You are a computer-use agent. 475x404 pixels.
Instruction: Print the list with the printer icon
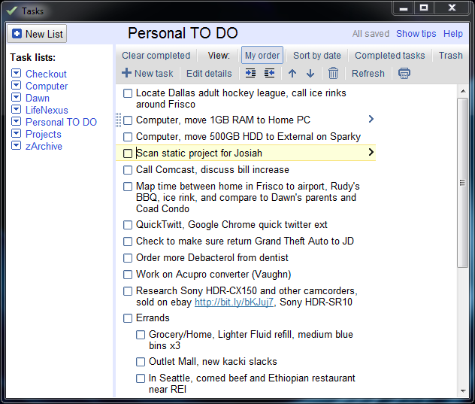tap(404, 74)
